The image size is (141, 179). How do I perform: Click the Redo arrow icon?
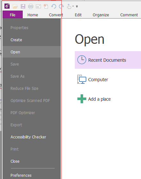coord(61,6)
